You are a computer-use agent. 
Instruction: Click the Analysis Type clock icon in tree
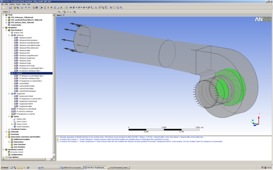(12, 32)
